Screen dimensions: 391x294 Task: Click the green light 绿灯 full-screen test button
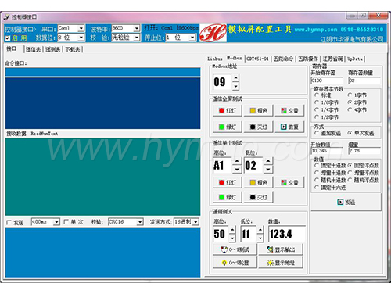[x=228, y=127]
